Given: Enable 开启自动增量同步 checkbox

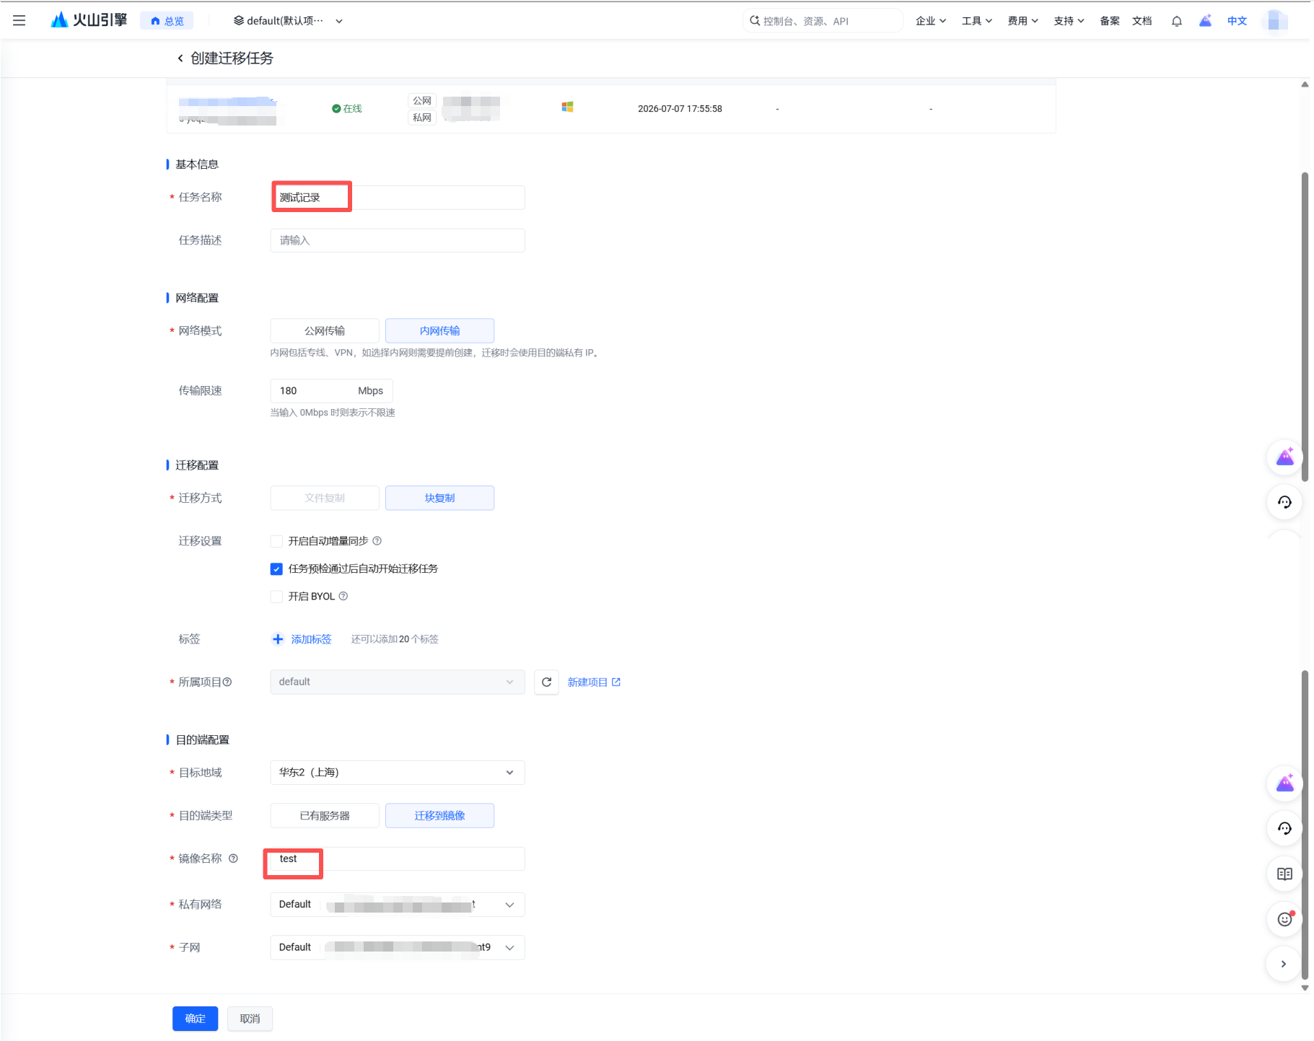Looking at the screenshot, I should click(x=276, y=541).
